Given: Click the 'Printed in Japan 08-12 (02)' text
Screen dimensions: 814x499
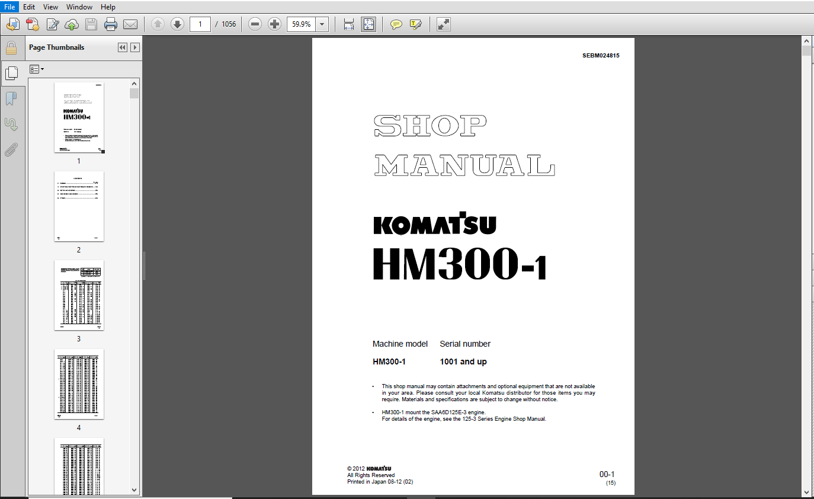Looking at the screenshot, I should tap(380, 482).
